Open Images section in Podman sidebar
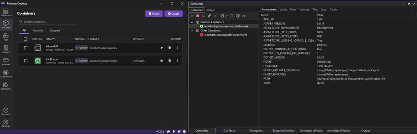 tap(6, 49)
